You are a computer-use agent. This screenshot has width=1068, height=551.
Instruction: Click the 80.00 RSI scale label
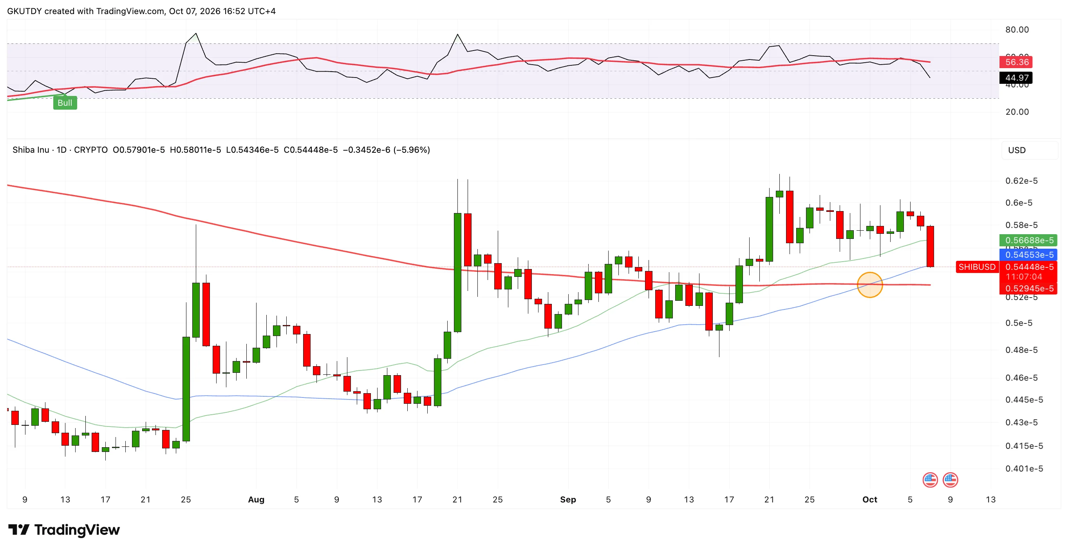click(x=1017, y=30)
